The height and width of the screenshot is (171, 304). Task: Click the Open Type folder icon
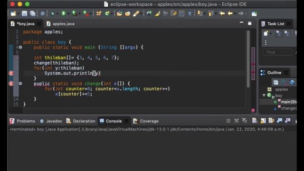[119, 13]
